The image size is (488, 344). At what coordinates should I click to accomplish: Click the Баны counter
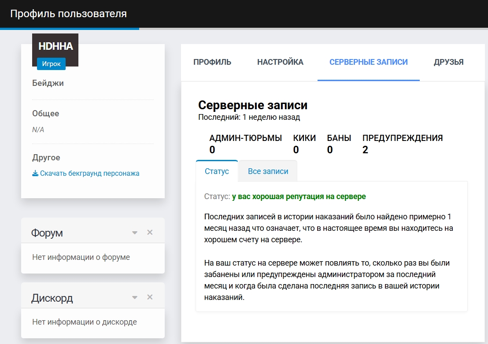[x=339, y=144]
